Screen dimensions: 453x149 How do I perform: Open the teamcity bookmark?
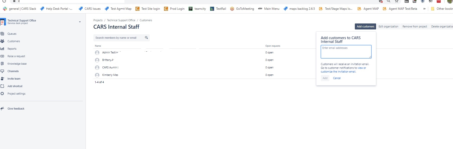pos(197,9)
